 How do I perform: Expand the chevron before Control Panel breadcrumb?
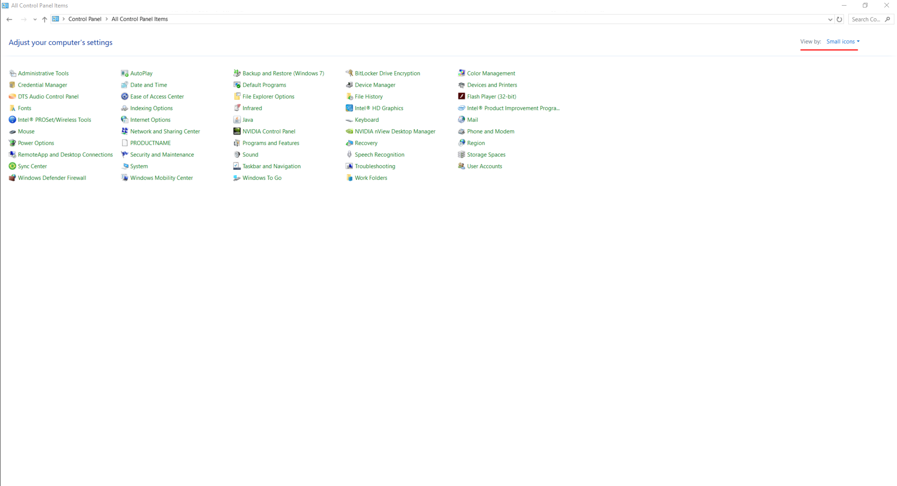pos(64,19)
